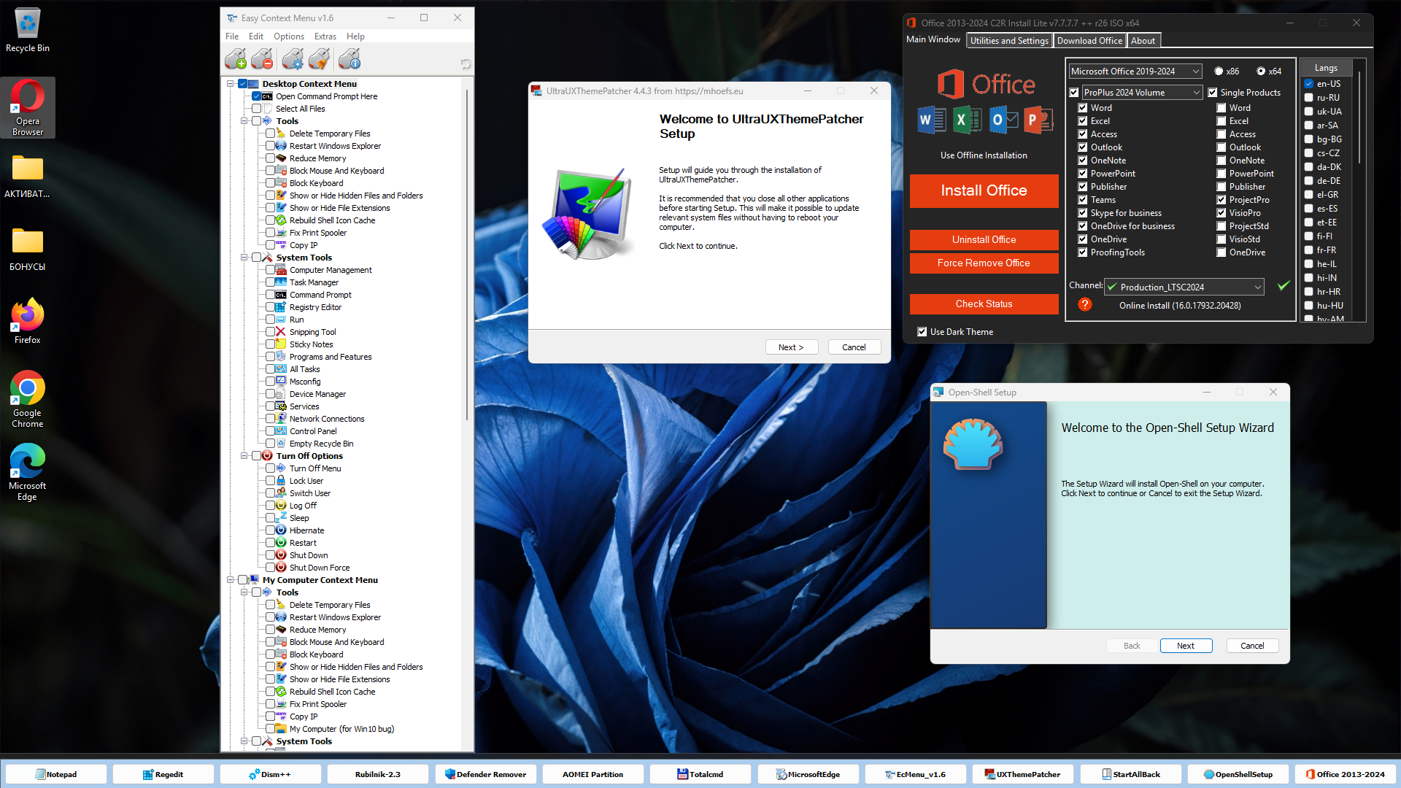Open Defender Remover from bottom launcher bar

(x=485, y=774)
